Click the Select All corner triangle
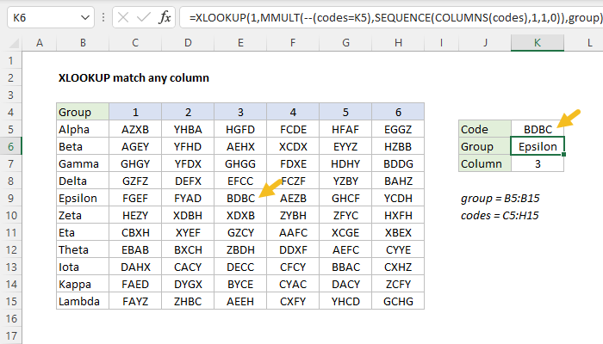Viewport: 603px width, 344px height. [x=14, y=43]
